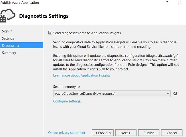Toggle Send diagnostics data to Application Insights

click(x=50, y=33)
